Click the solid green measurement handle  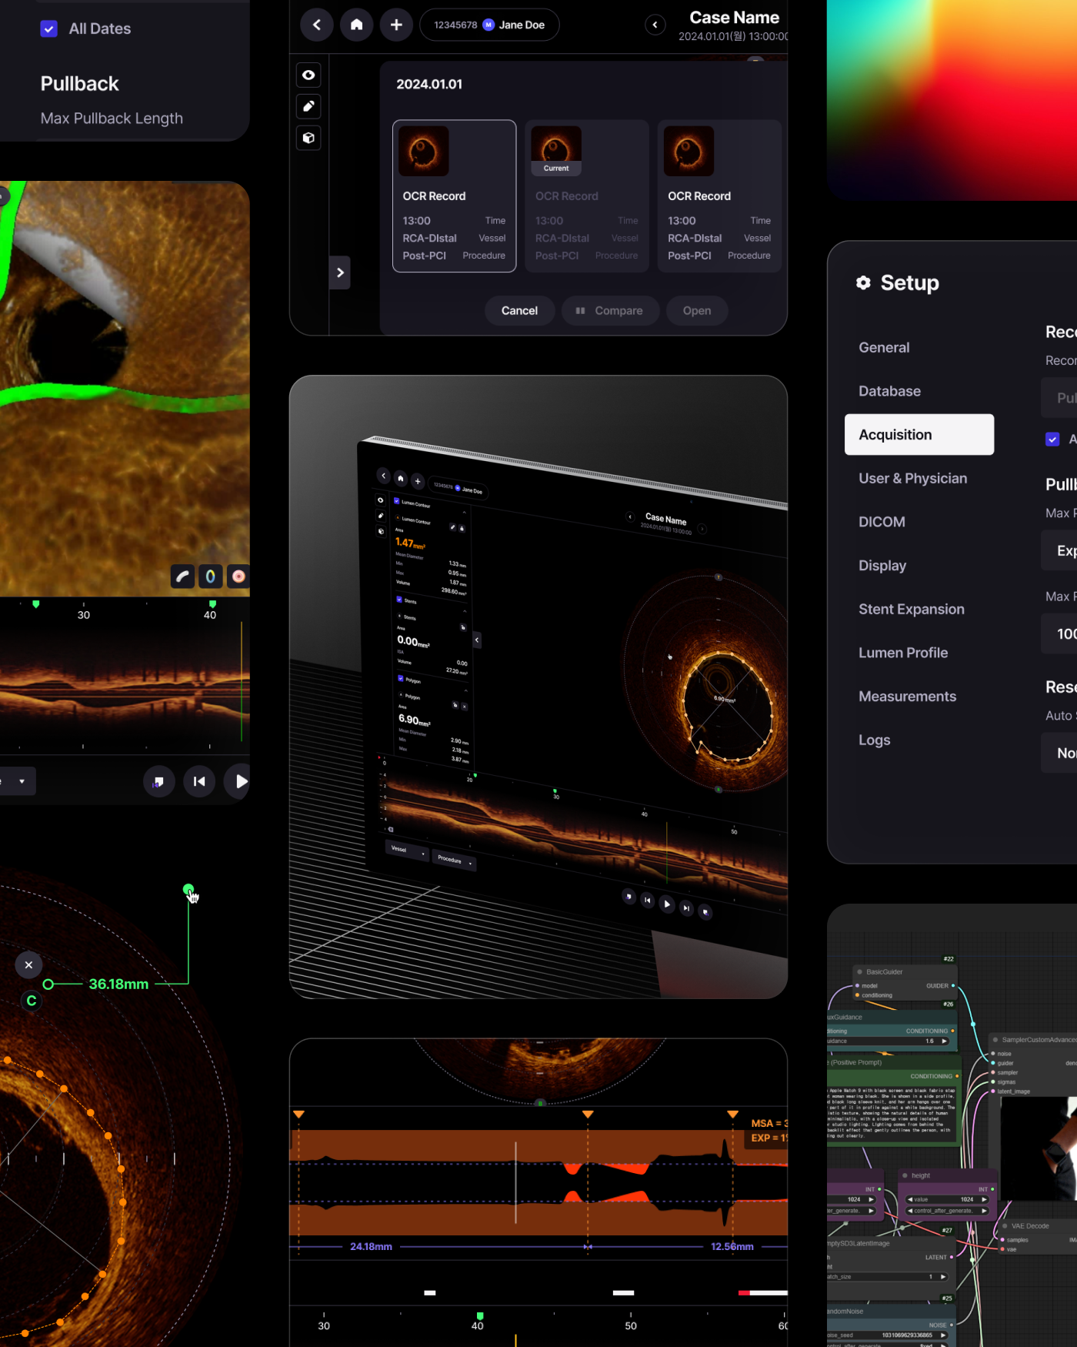click(x=188, y=890)
